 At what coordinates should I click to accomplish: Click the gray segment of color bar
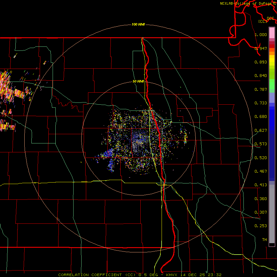(x=272, y=214)
